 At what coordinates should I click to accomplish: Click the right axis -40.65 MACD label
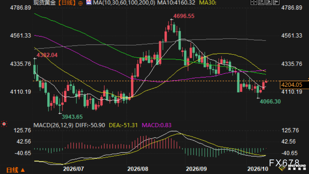point(289,153)
